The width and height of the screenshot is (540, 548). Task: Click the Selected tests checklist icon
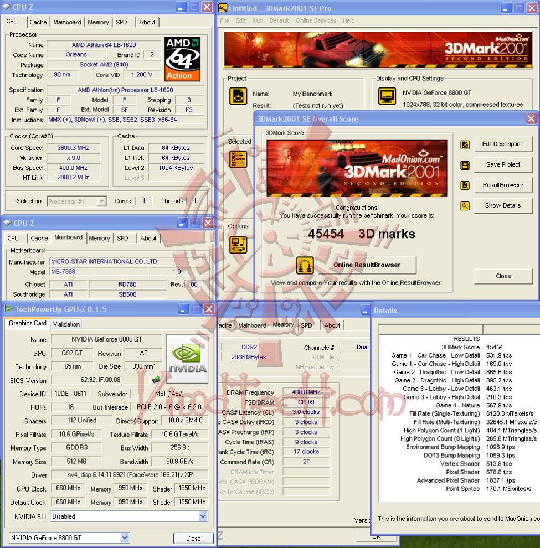pyautogui.click(x=238, y=159)
